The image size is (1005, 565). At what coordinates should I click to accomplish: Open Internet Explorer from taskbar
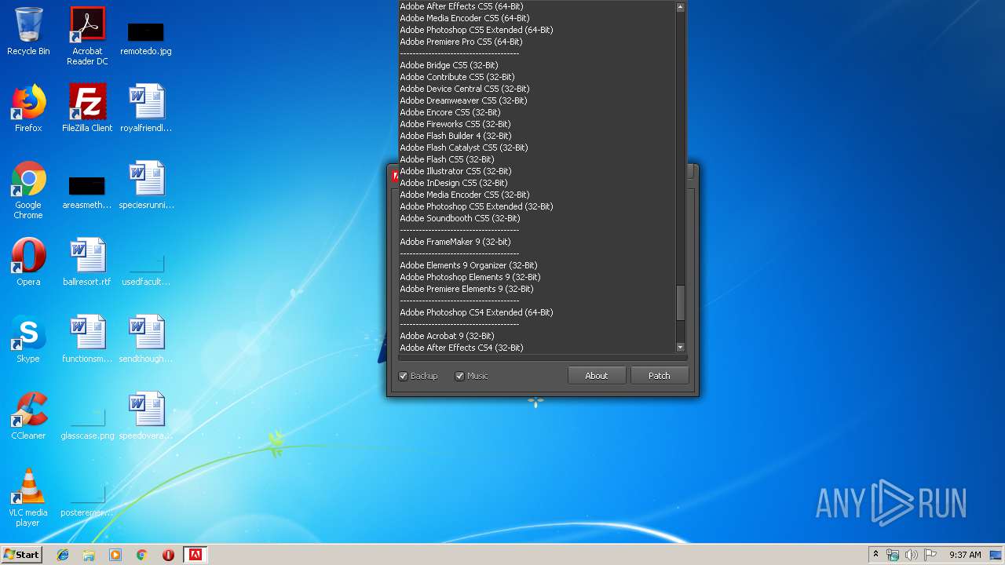point(63,555)
